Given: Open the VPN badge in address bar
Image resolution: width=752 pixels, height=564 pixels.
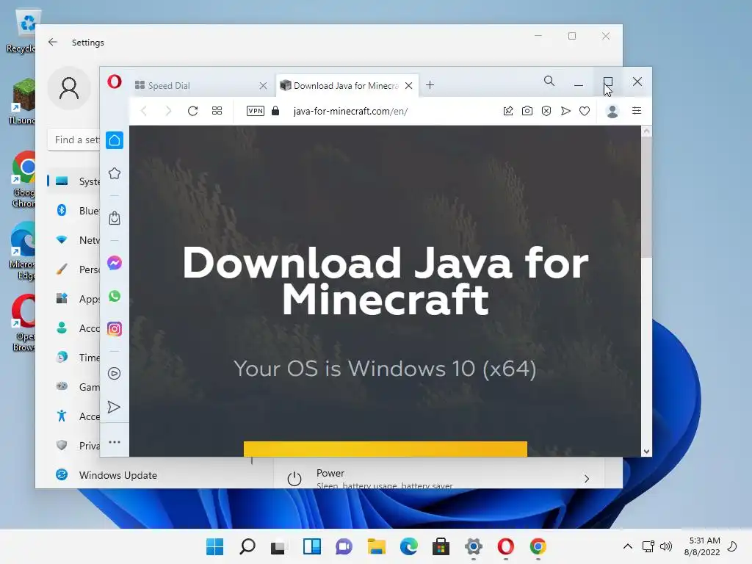Looking at the screenshot, I should pyautogui.click(x=255, y=111).
